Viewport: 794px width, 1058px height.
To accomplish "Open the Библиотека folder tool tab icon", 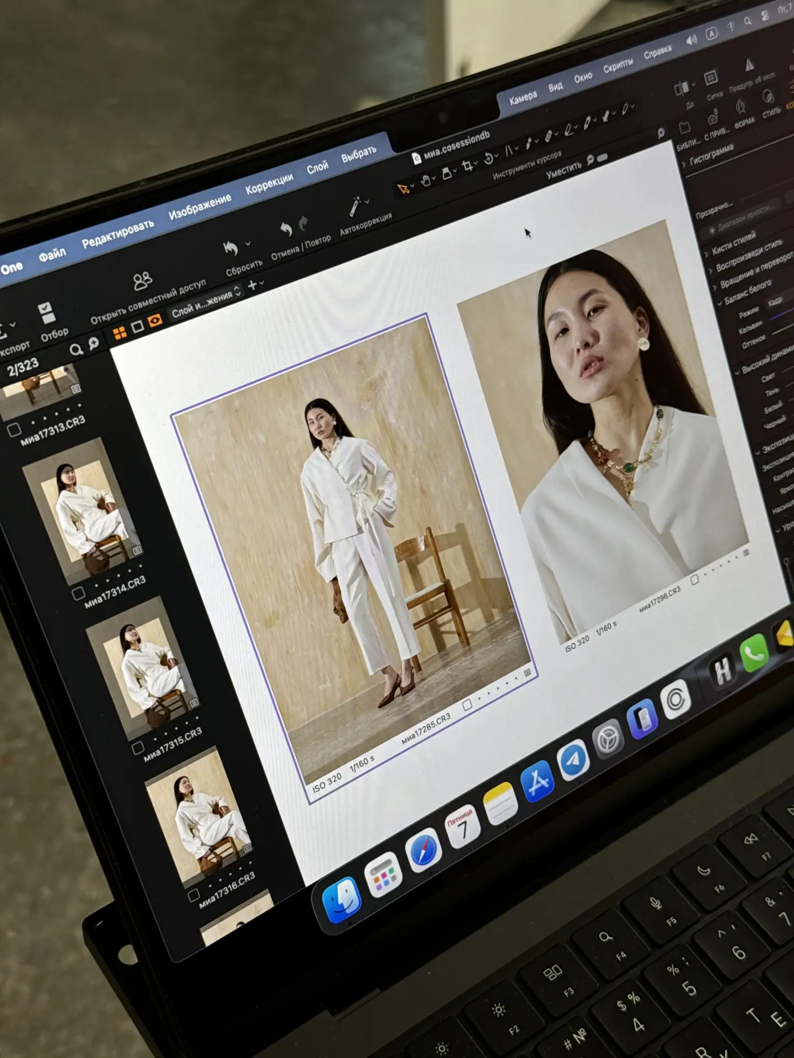I will tap(684, 128).
